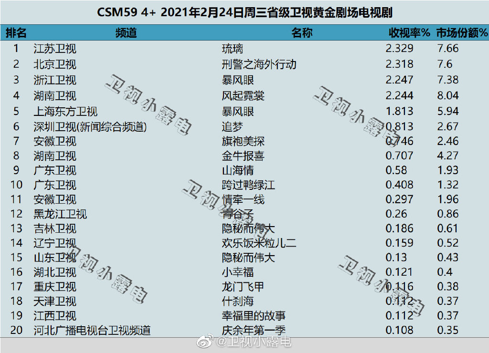This screenshot has width=489, height=353.
Task: Click drama name 金牛报喜
Action: 243,156
